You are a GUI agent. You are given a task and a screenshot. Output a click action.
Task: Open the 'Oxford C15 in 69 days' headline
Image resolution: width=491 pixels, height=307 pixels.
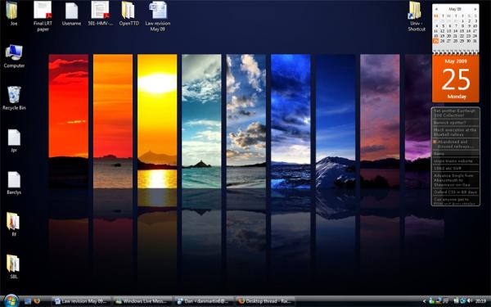pos(456,192)
